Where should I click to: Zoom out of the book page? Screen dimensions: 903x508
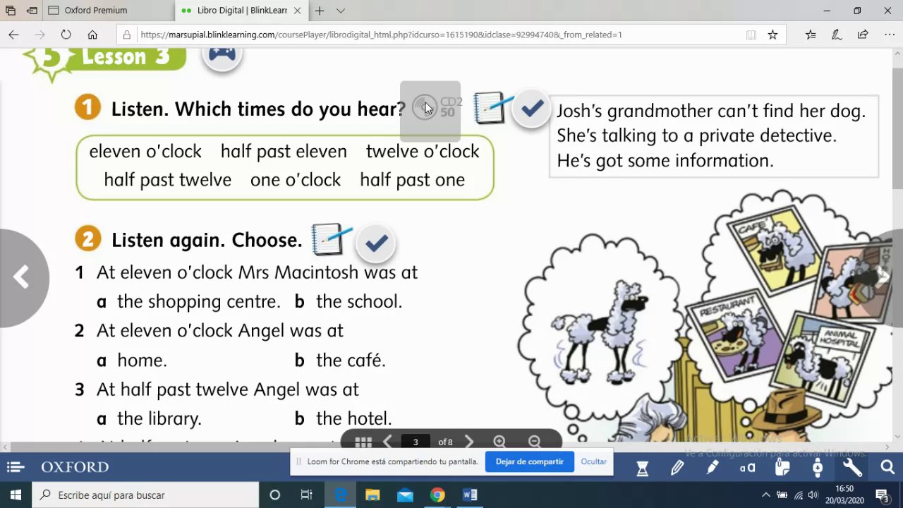pos(535,442)
